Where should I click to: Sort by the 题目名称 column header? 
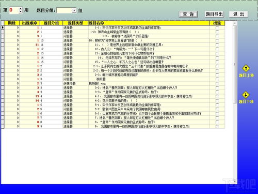click(x=149, y=23)
